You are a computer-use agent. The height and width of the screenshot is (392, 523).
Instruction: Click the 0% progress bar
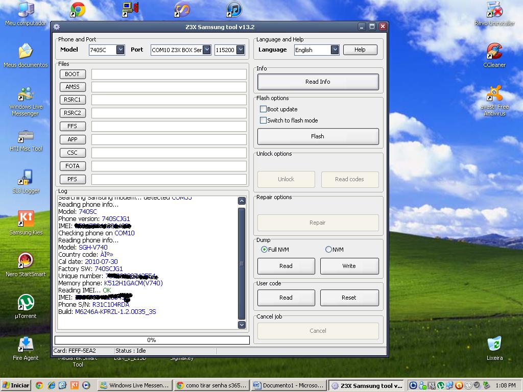pyautogui.click(x=152, y=340)
